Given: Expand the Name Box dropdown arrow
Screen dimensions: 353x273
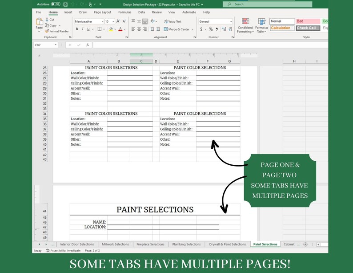Looking at the screenshot, I should point(56,45).
